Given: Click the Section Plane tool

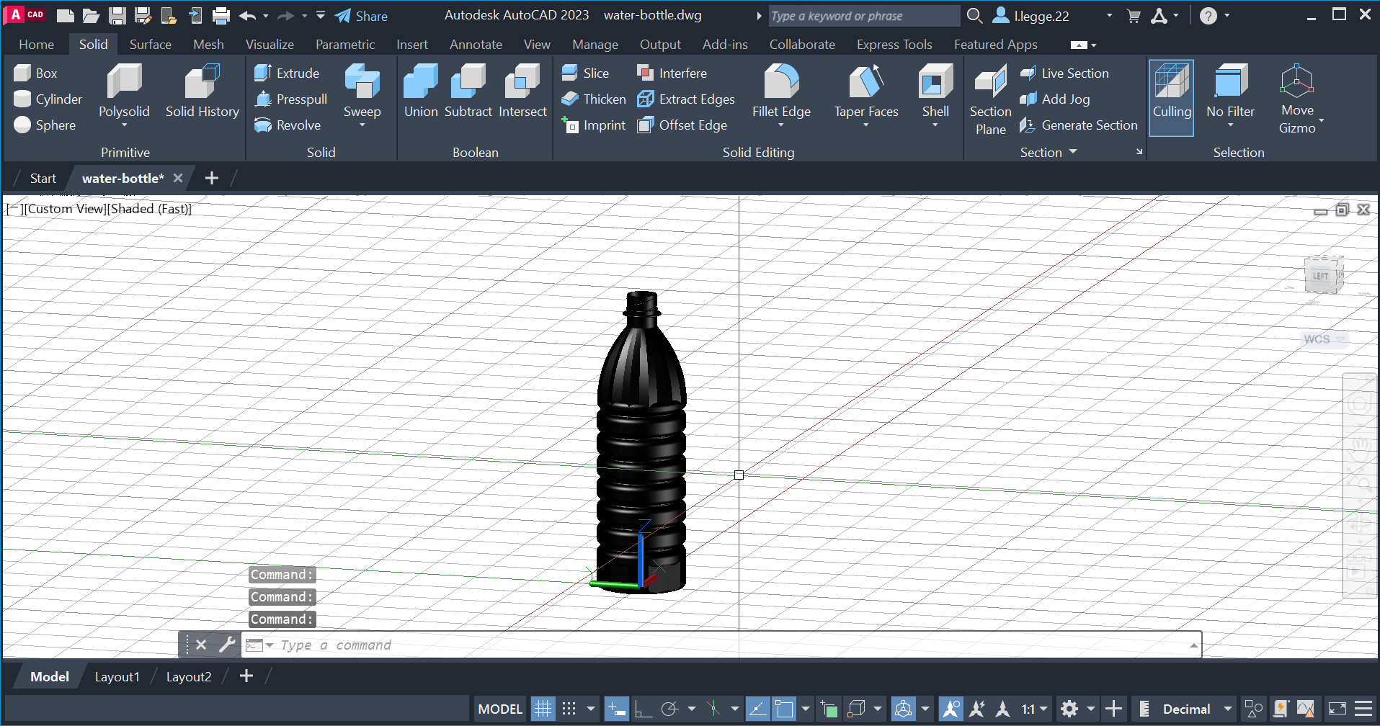Looking at the screenshot, I should point(991,99).
